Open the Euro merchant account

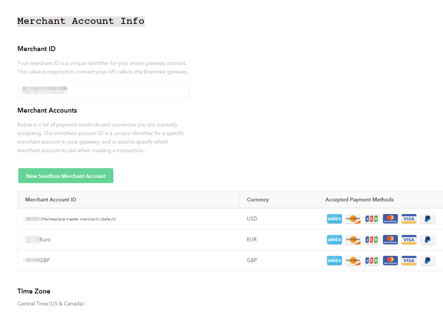[37, 240]
